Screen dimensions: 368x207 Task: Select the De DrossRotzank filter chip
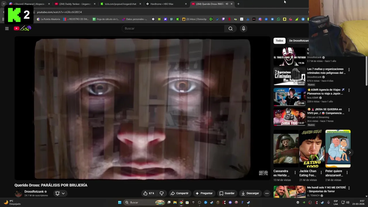(298, 41)
